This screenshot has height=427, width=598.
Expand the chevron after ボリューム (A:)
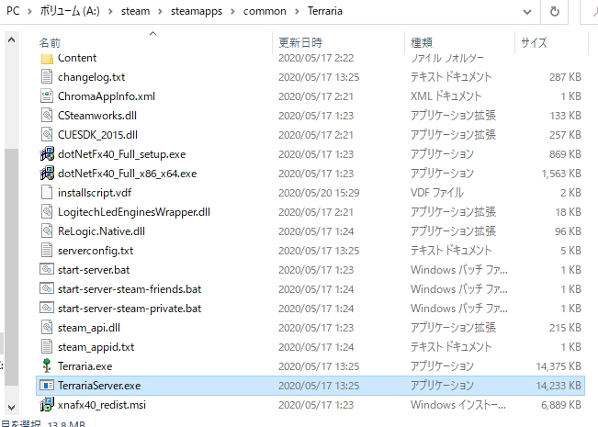pyautogui.click(x=110, y=11)
